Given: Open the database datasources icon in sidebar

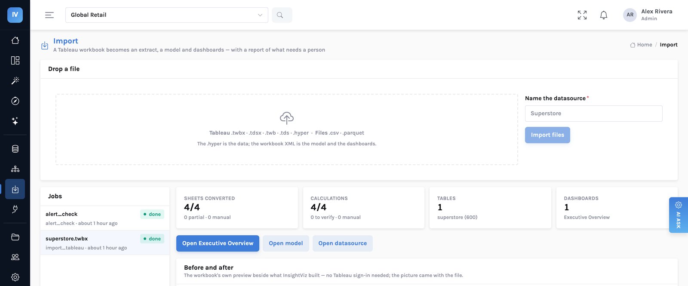Looking at the screenshot, I should pos(15,149).
